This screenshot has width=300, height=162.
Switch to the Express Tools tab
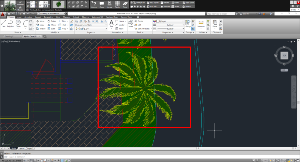point(127,17)
